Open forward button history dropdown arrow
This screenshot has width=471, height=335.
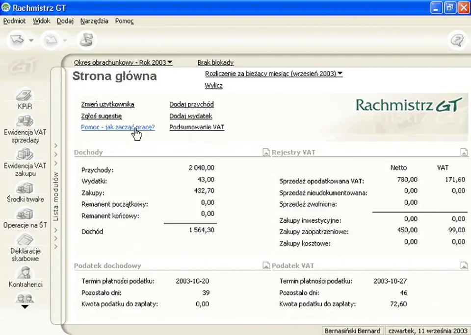tap(65, 40)
